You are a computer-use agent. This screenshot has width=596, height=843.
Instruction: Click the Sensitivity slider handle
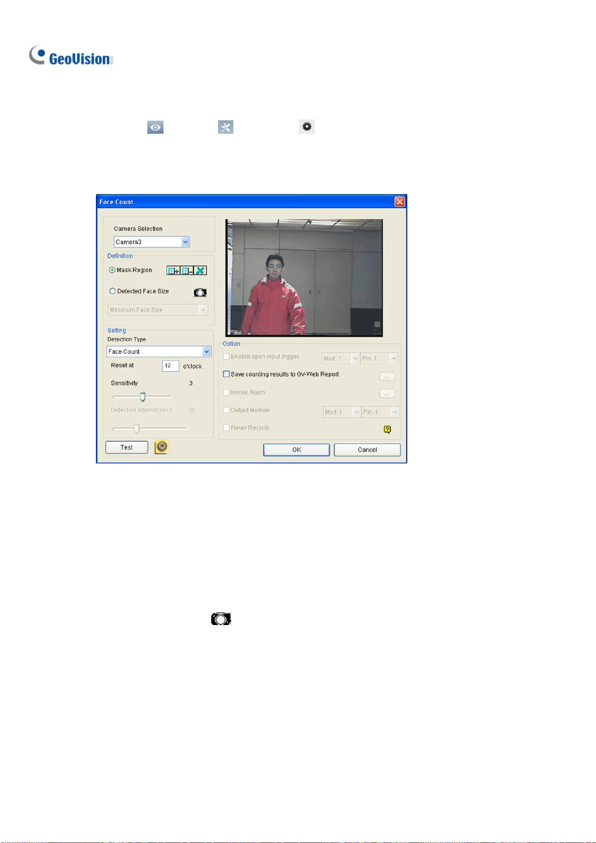(x=142, y=397)
